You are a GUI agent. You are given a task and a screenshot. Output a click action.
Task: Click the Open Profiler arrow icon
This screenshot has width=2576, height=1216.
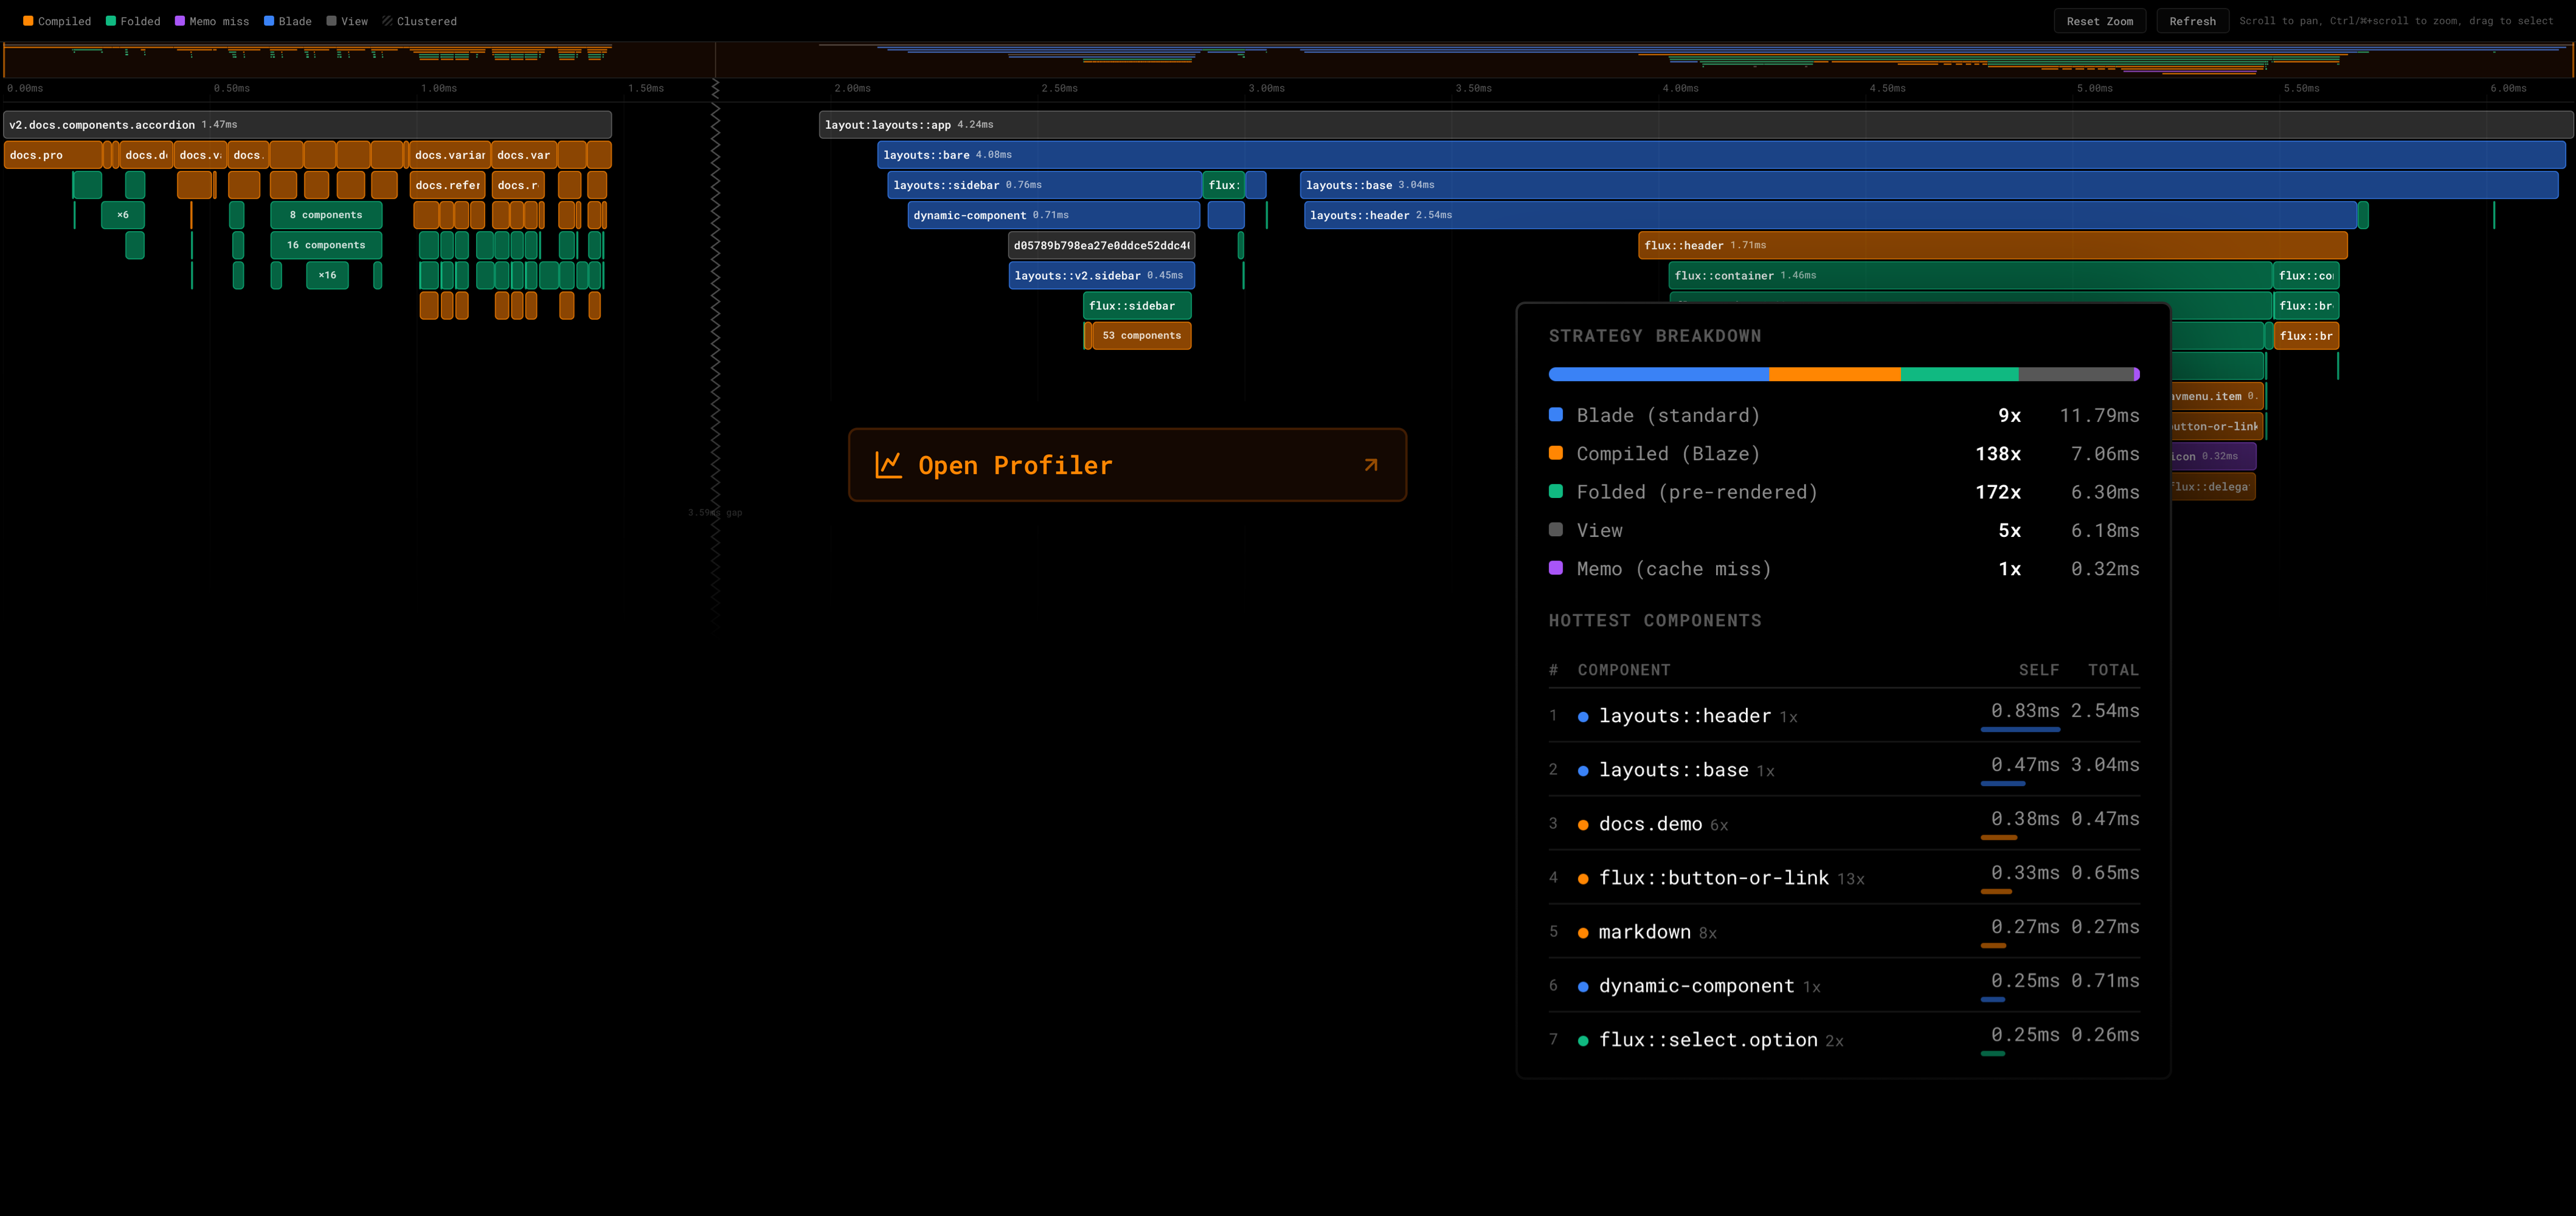[1371, 465]
